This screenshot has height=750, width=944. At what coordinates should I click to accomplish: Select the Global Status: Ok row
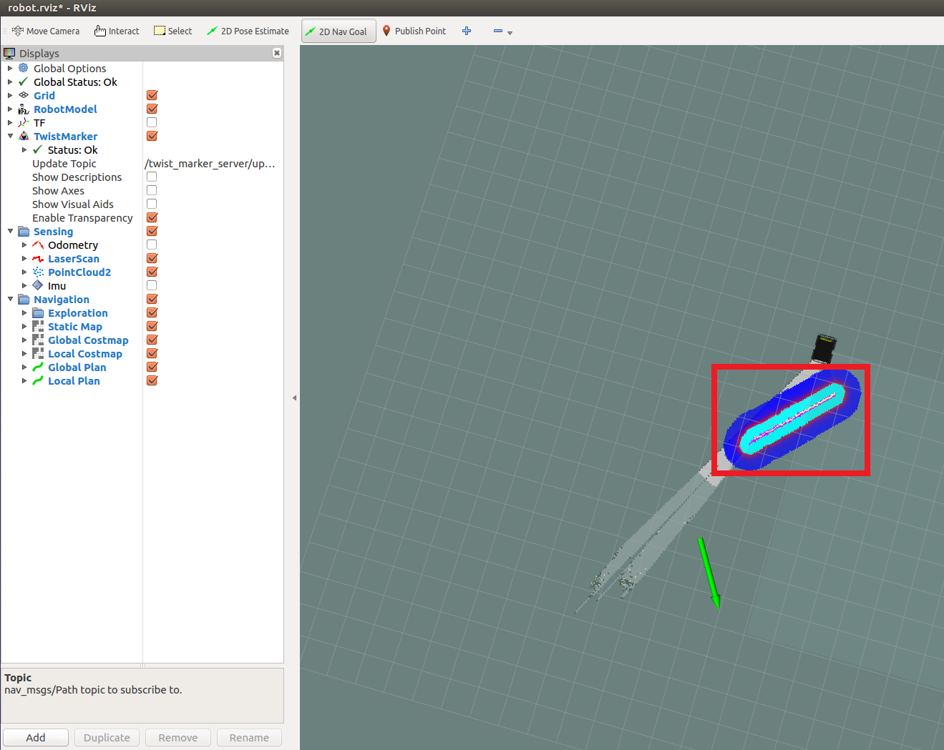[x=75, y=82]
